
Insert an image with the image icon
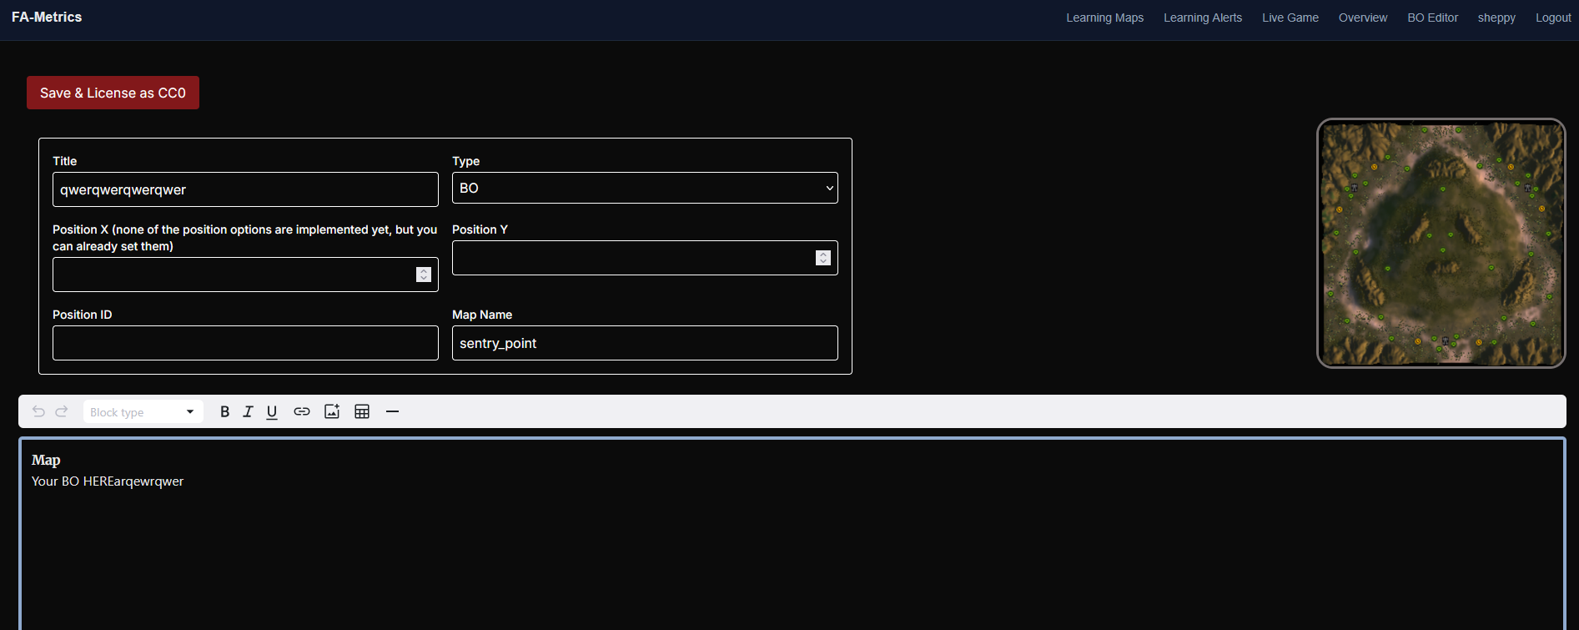(332, 411)
